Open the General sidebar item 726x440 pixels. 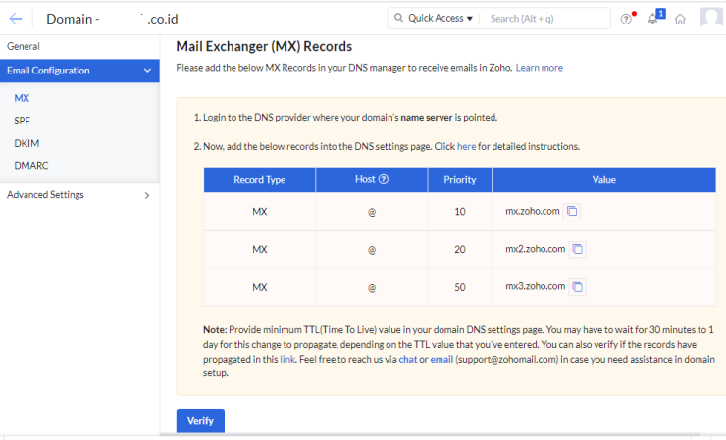coord(24,46)
